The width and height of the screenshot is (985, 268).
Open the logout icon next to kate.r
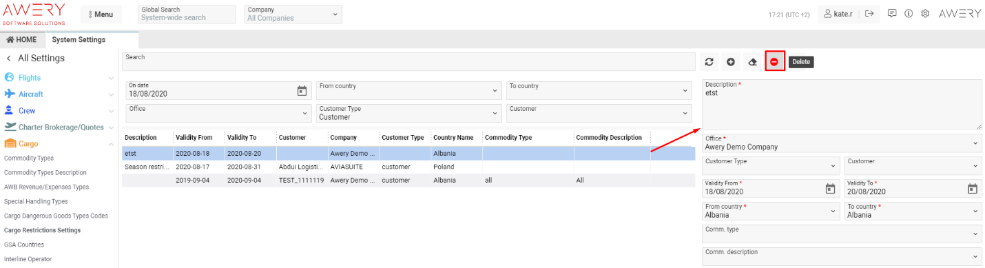pyautogui.click(x=870, y=13)
